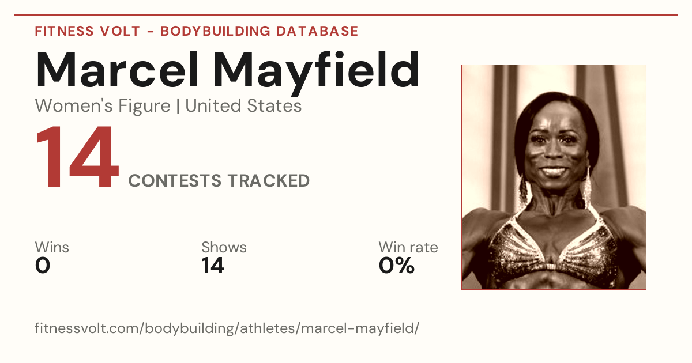The width and height of the screenshot is (692, 363).
Task: Click the Wins stat label
Action: [x=52, y=248]
